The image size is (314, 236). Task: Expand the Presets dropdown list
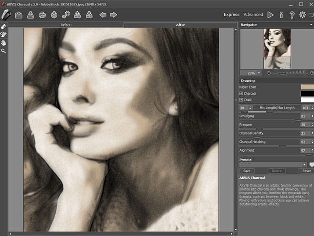pyautogui.click(x=304, y=164)
